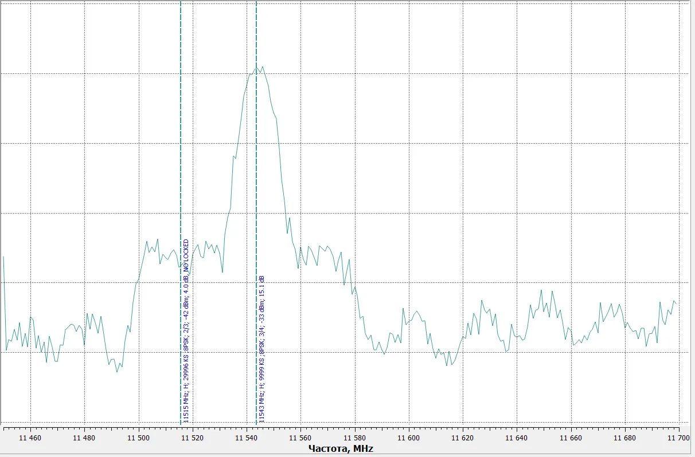The image size is (695, 457).
Task: Click the 11 620 frequency axis label
Action: pos(463,438)
